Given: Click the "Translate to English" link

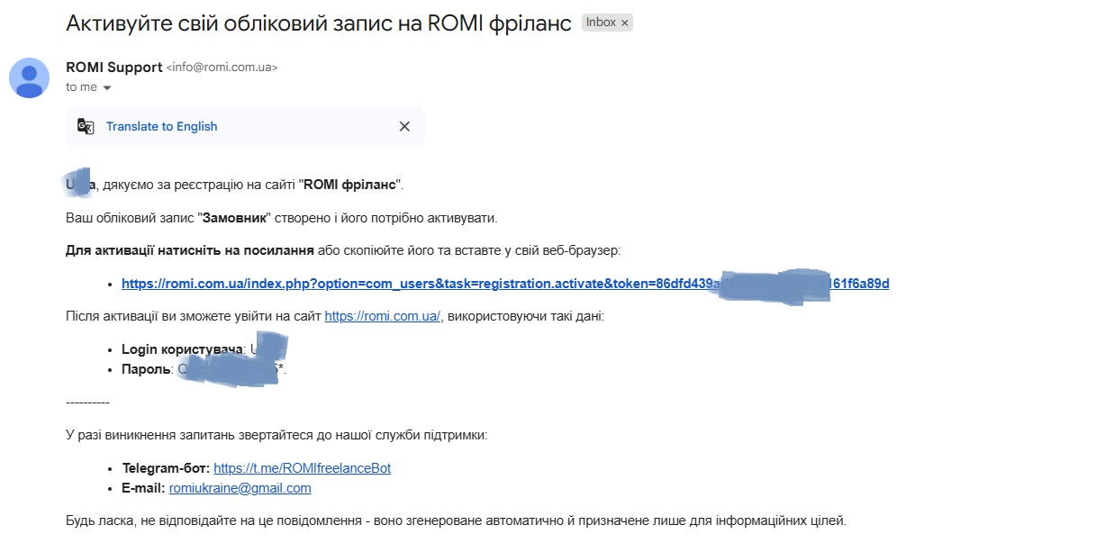Looking at the screenshot, I should pos(161,127).
